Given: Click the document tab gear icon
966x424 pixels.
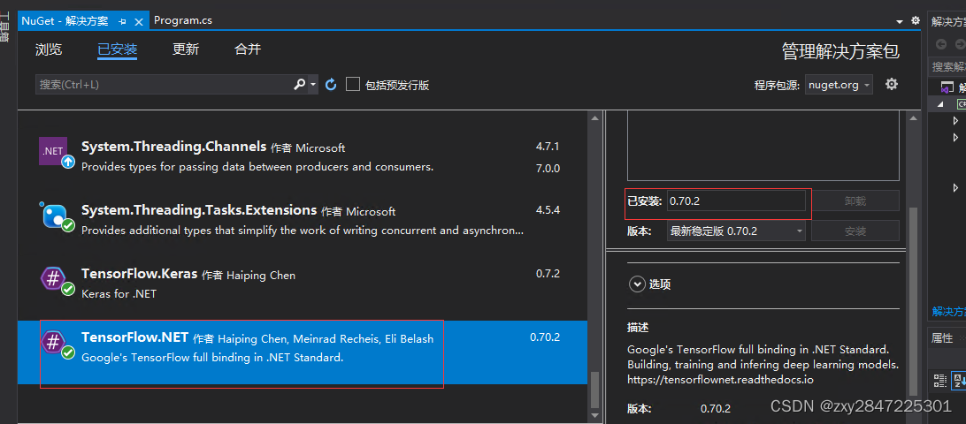Looking at the screenshot, I should click(x=916, y=20).
